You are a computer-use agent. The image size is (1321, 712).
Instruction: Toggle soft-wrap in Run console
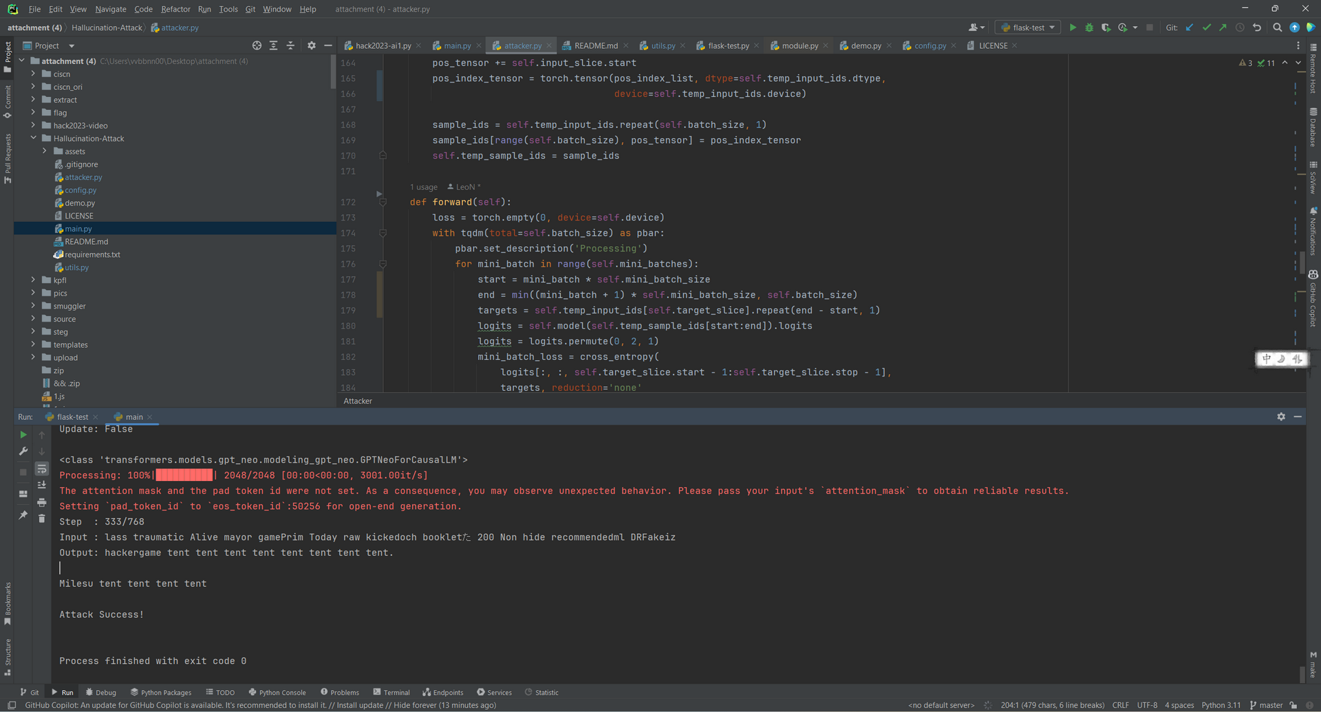(x=42, y=469)
